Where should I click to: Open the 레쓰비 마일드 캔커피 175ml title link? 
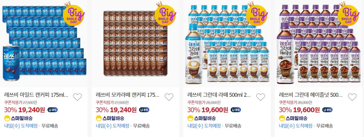tap(36, 95)
